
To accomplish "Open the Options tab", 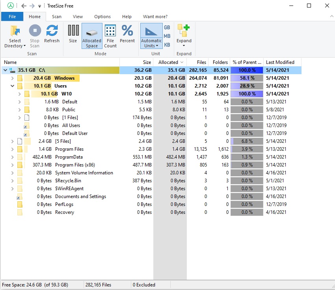I will 102,17.
